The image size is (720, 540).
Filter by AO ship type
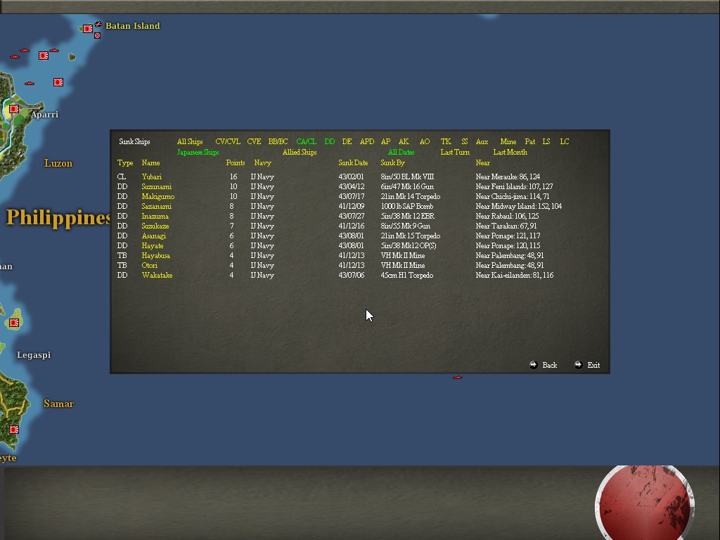tap(425, 141)
